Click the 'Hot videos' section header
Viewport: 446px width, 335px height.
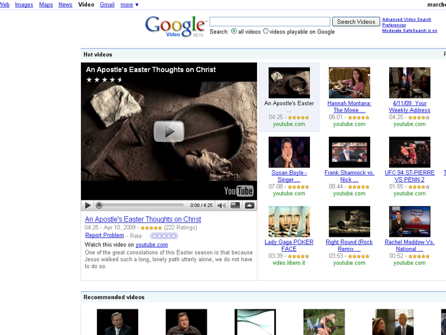click(x=98, y=54)
